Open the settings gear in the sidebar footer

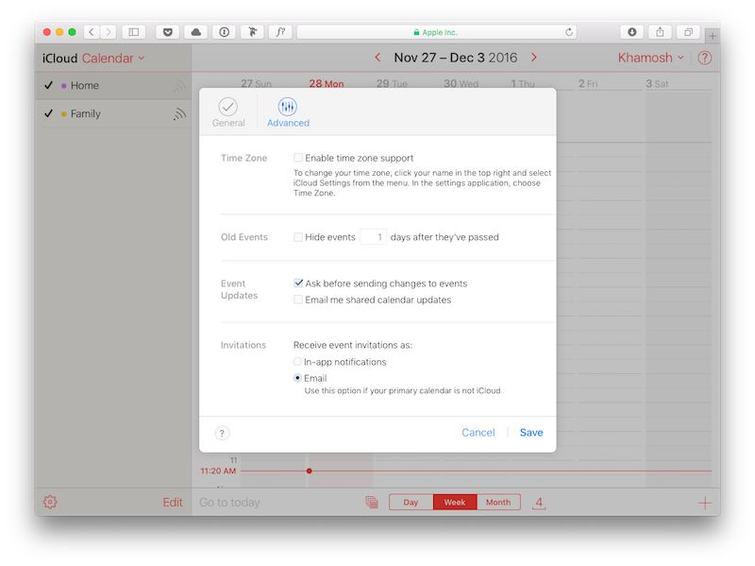pos(50,503)
